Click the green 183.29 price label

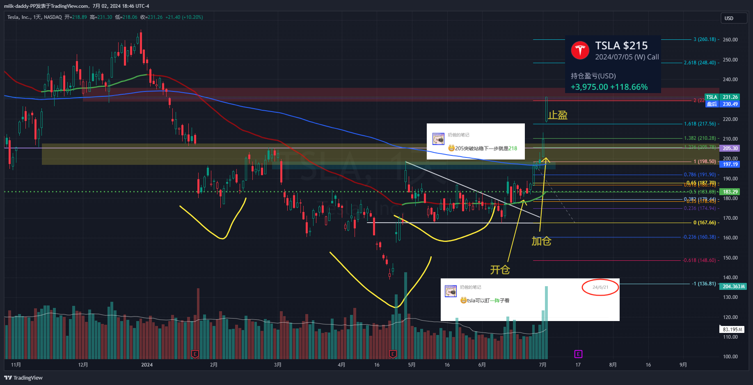[730, 192]
